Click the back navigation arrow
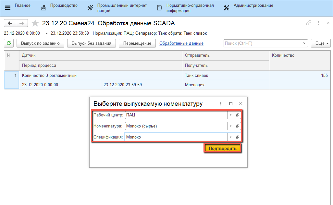 [10, 23]
